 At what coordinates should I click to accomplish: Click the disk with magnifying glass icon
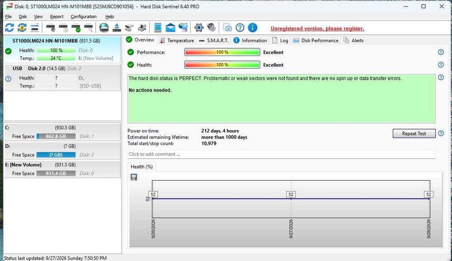point(89,28)
